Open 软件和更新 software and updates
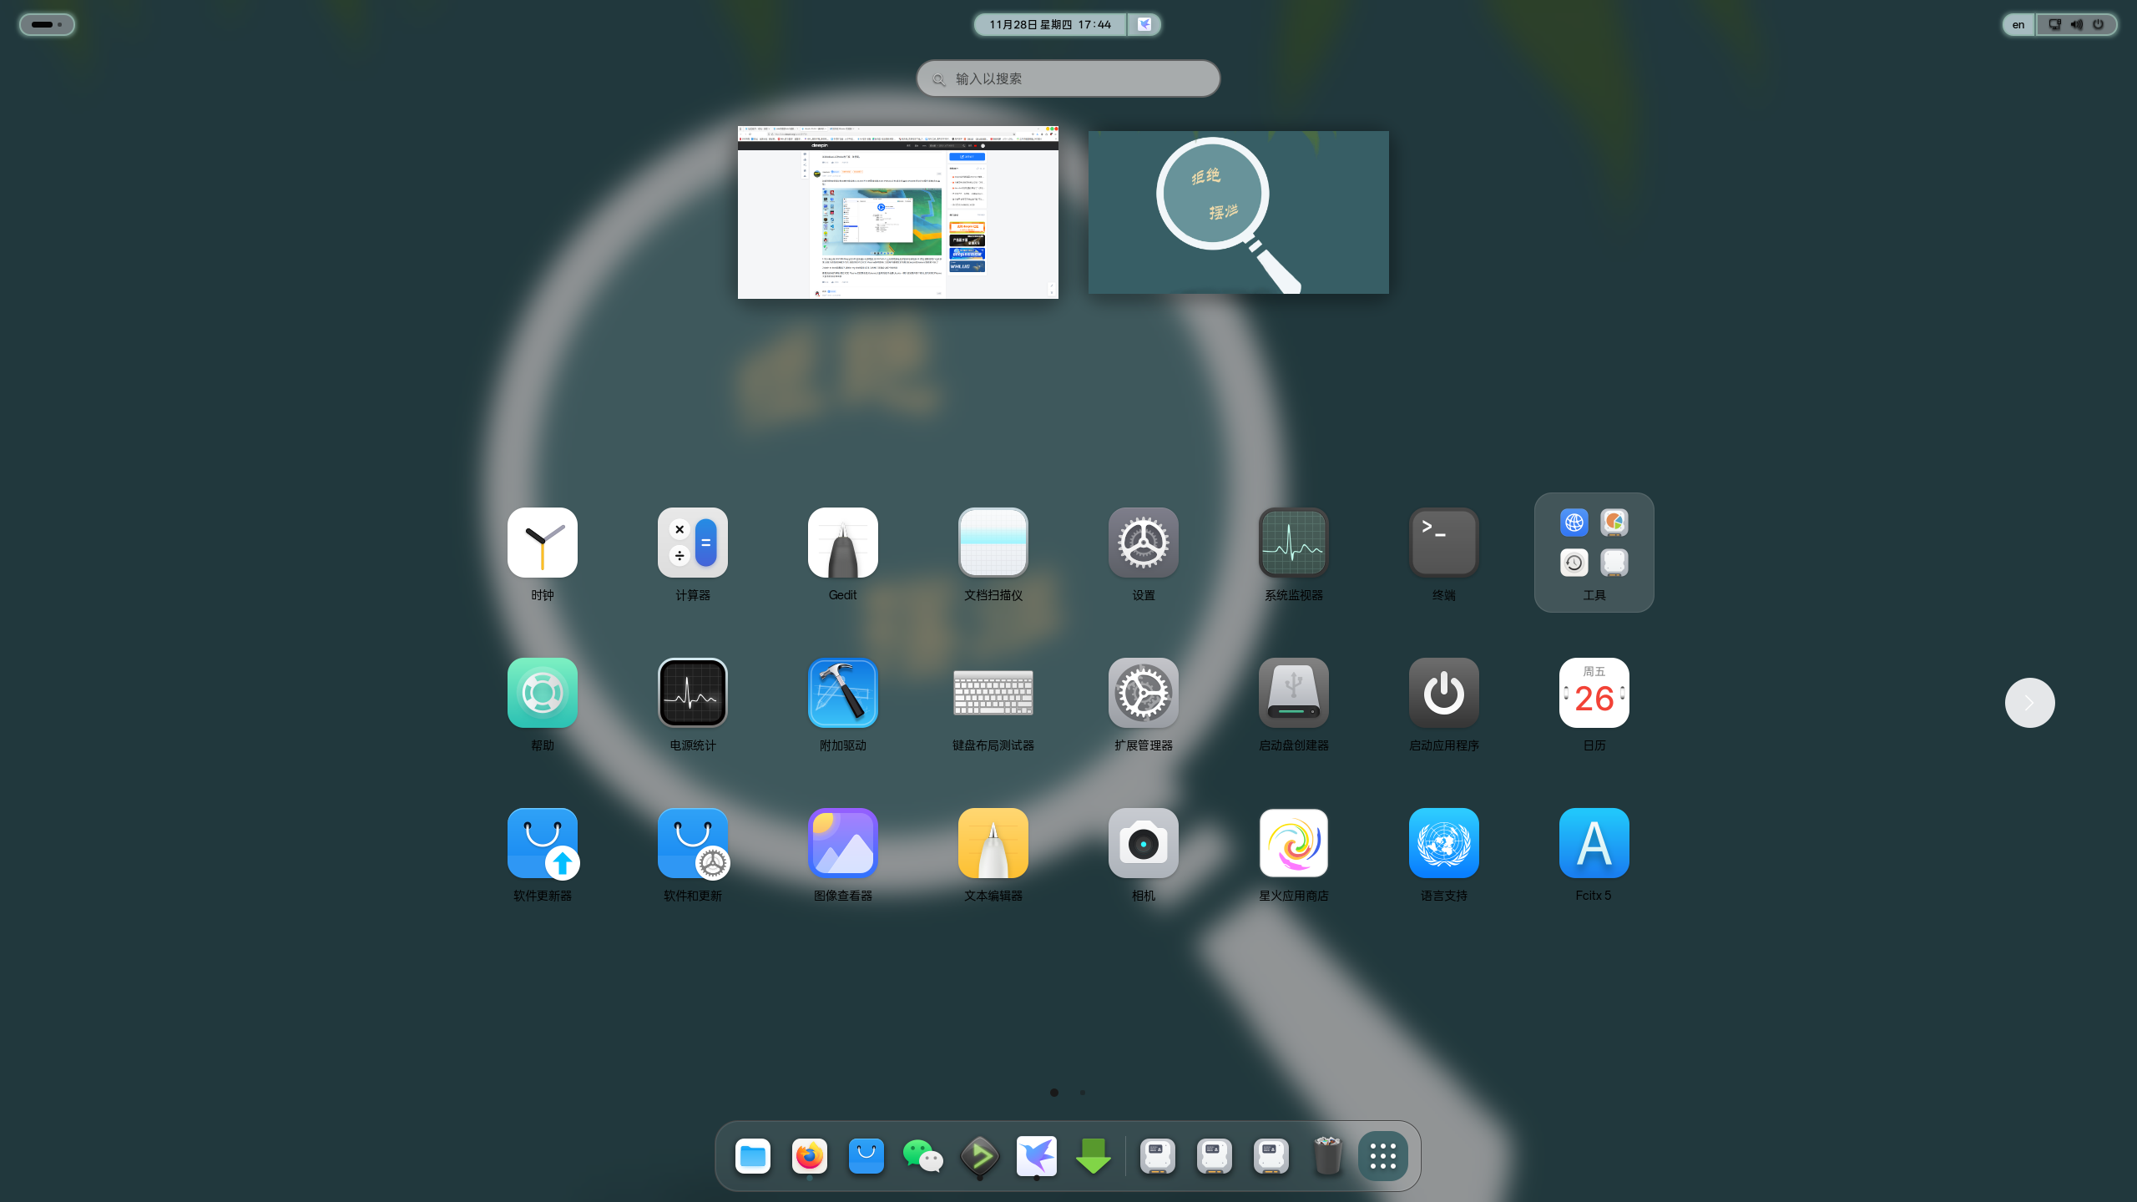The height and width of the screenshot is (1202, 2137). point(692,854)
